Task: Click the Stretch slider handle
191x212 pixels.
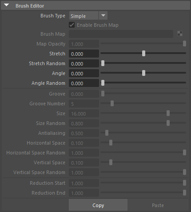Action: point(143,53)
